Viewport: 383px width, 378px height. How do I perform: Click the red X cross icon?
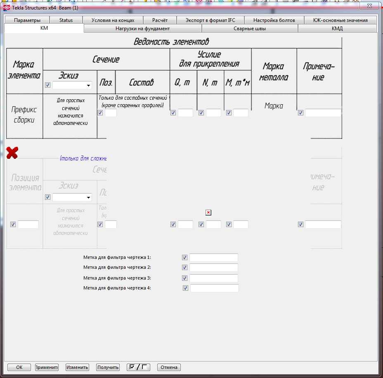click(12, 153)
